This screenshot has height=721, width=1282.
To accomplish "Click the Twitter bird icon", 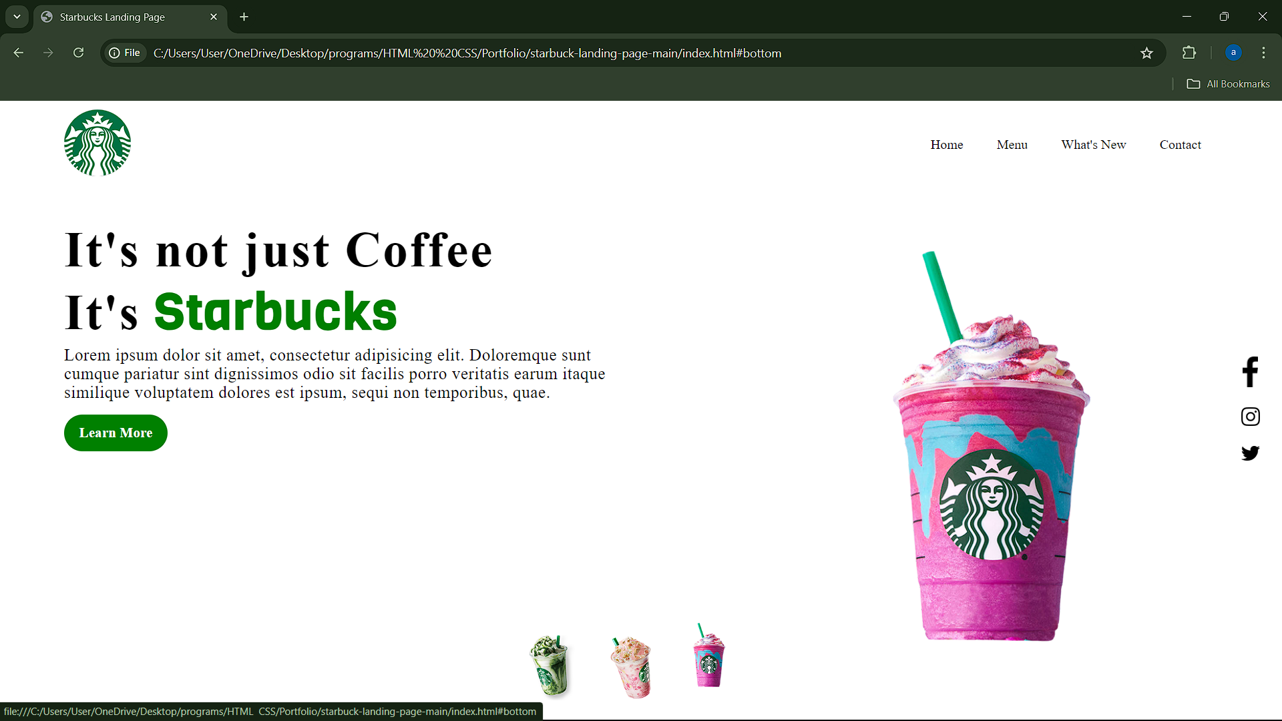I will point(1250,453).
